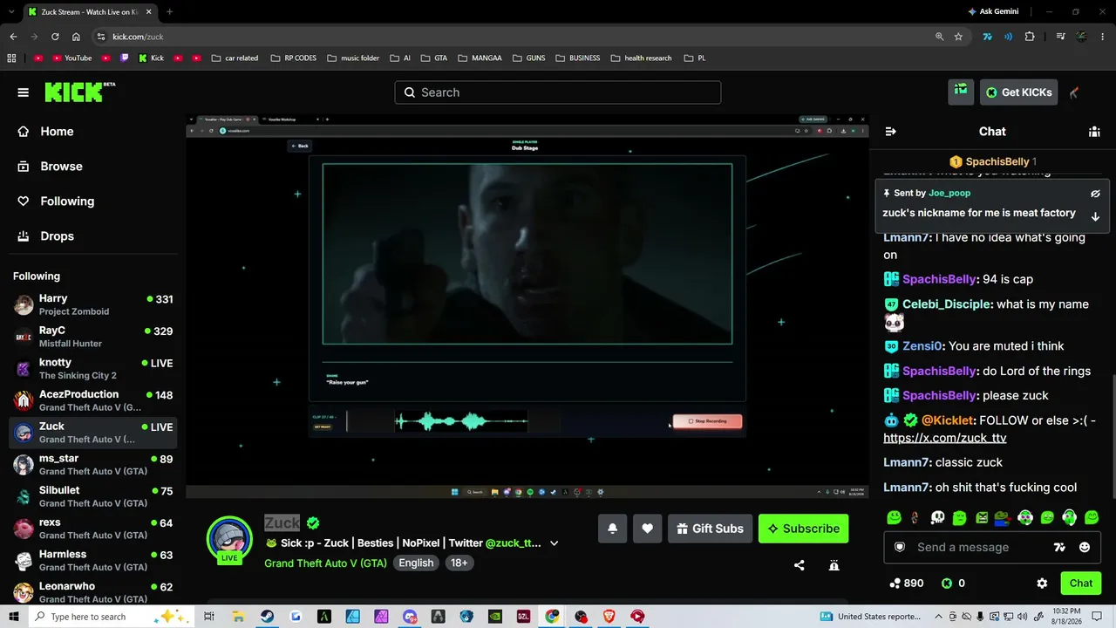Go back in browser
Image resolution: width=1116 pixels, height=628 pixels.
[13, 37]
